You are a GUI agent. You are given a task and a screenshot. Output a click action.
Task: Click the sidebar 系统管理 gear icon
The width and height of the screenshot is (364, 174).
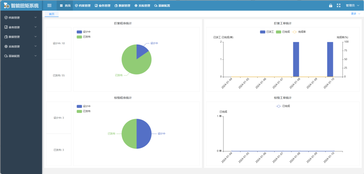click(x=6, y=47)
